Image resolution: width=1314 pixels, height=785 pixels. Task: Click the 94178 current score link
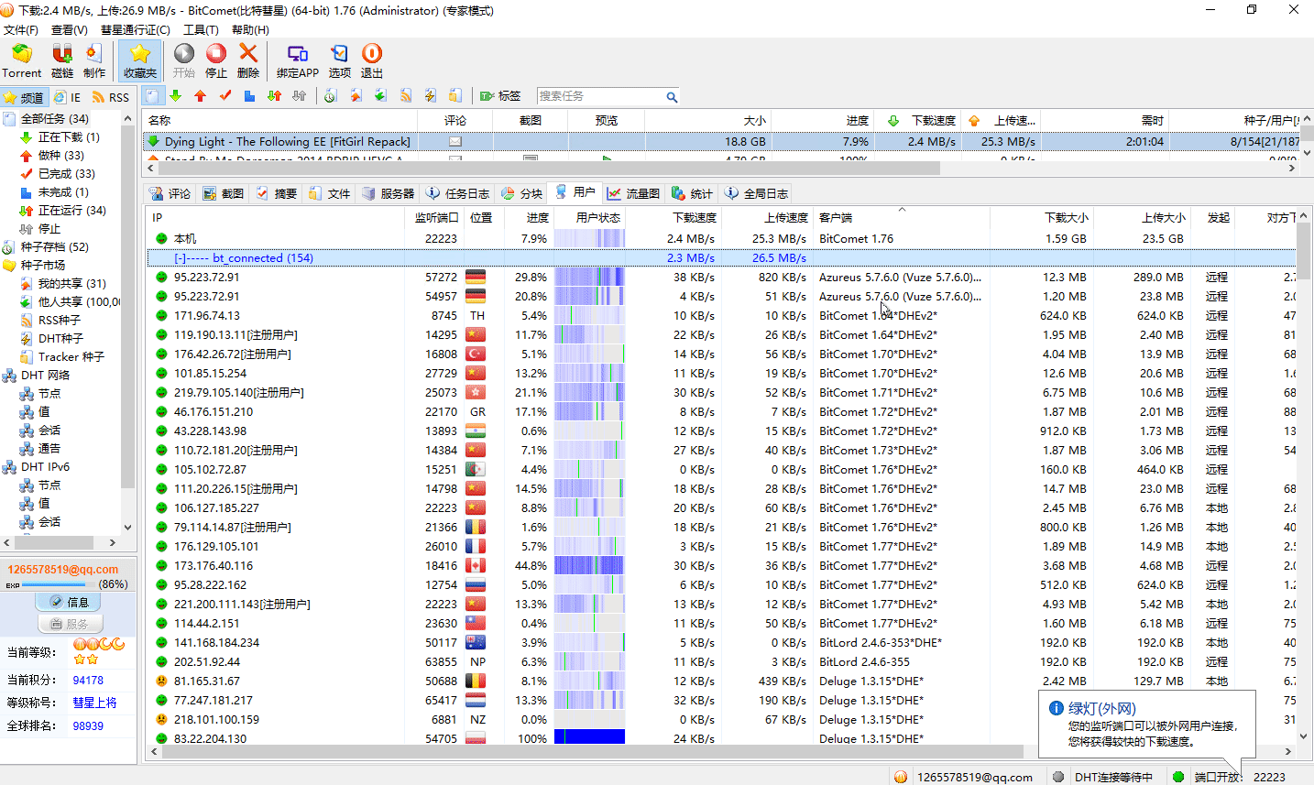pyautogui.click(x=88, y=681)
